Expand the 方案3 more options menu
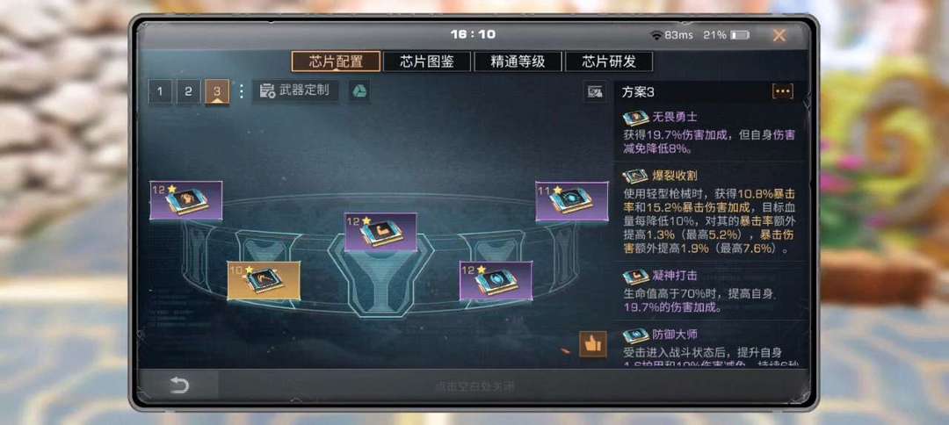Screen dimensions: 949x425 (782, 91)
